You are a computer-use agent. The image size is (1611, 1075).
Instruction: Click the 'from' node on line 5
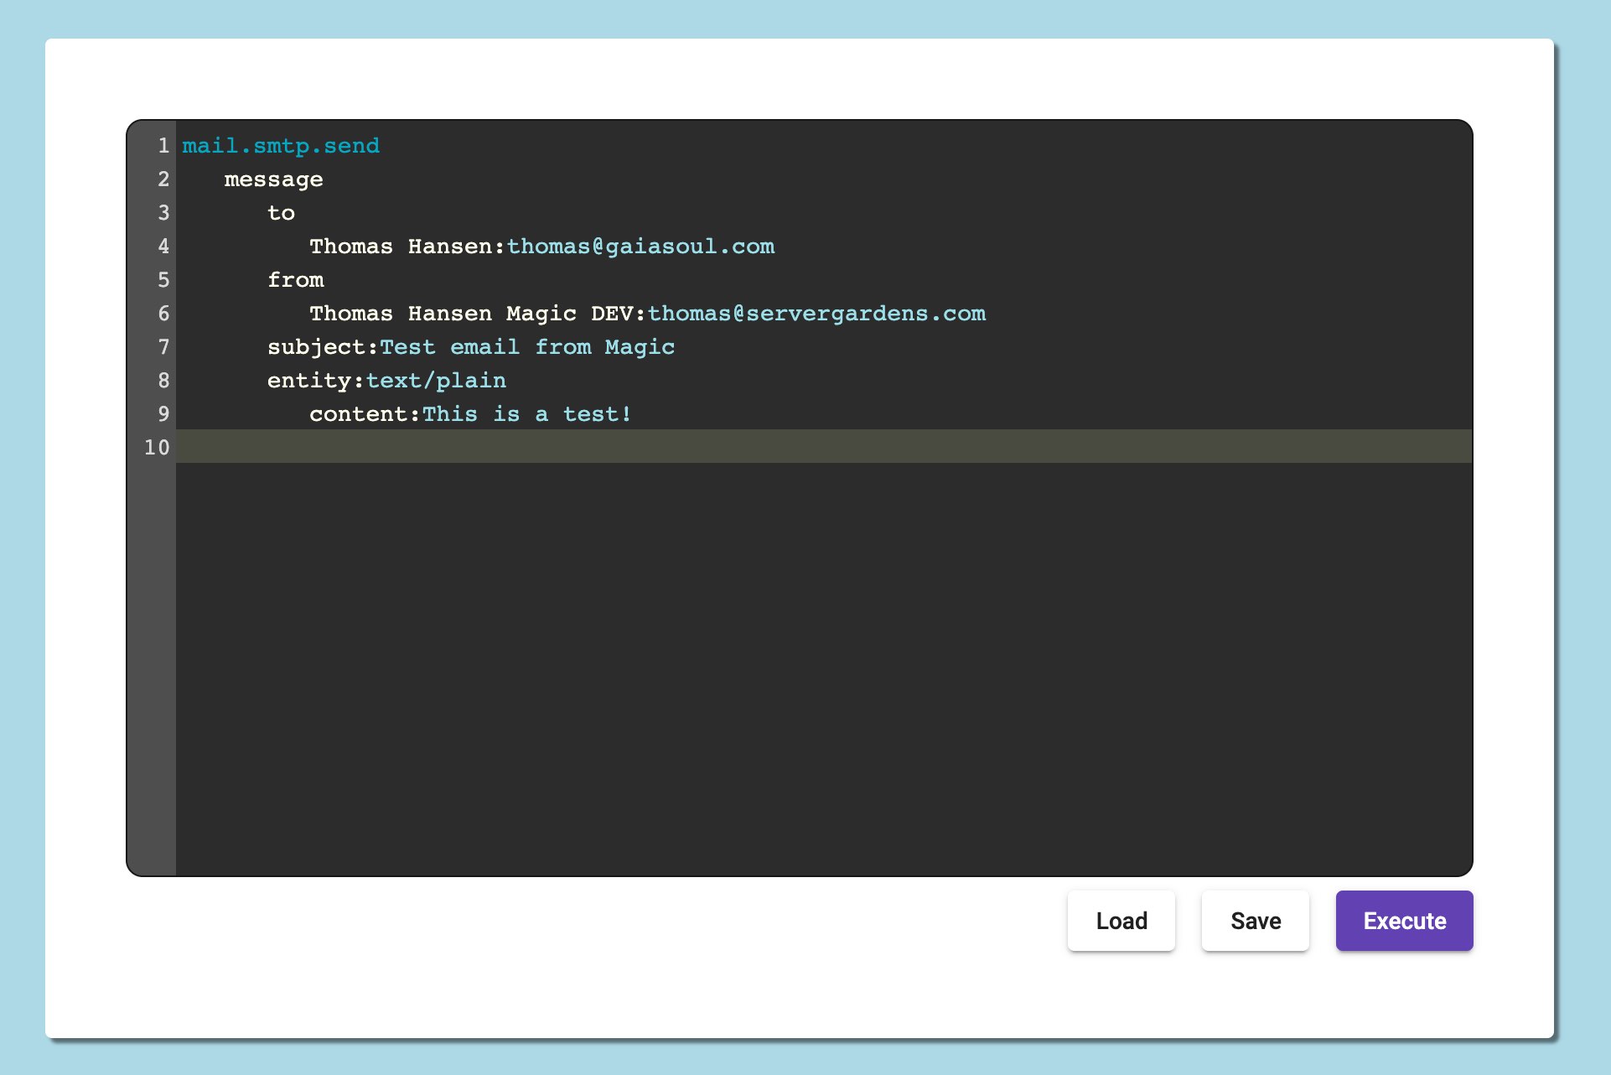pos(295,280)
